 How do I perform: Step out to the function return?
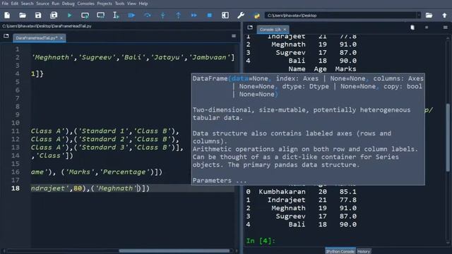(x=179, y=16)
